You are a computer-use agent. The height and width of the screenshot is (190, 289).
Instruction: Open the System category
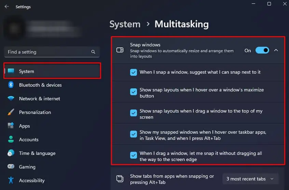pyautogui.click(x=52, y=71)
